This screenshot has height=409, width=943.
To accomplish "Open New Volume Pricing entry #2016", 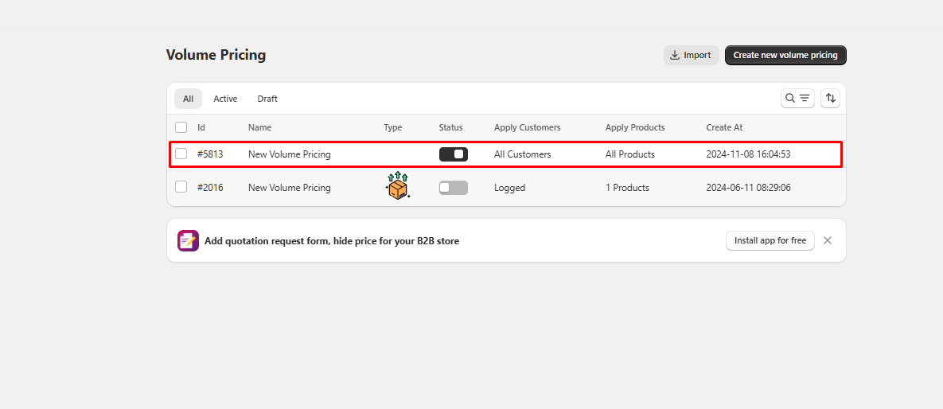I will coord(289,188).
